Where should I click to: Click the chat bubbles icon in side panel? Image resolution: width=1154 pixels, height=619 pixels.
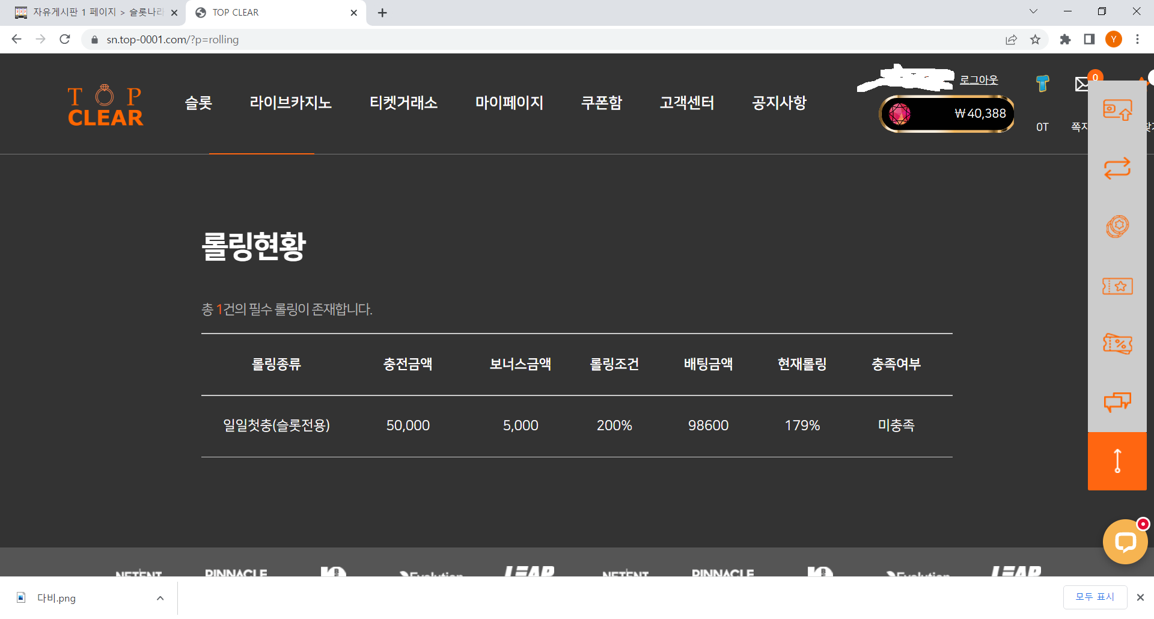tap(1117, 401)
